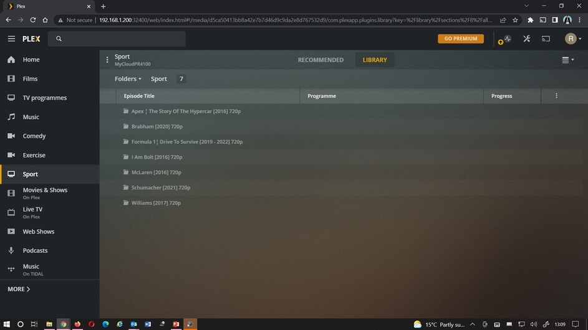Open Williams [2017] 720p folder

coord(156,203)
